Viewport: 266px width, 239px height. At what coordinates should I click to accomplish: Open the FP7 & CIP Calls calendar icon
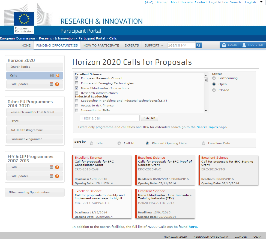click(52, 167)
